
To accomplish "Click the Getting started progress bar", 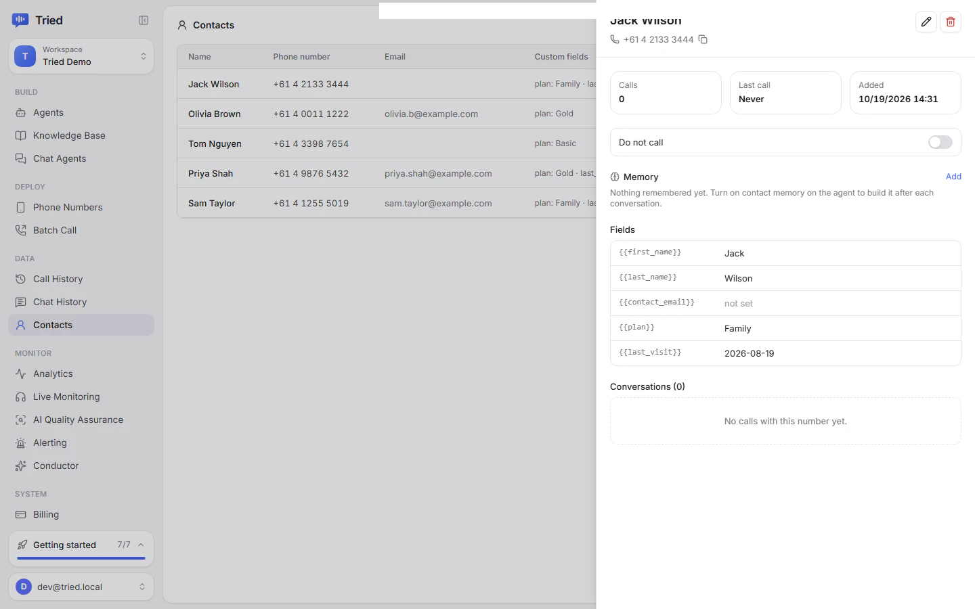I will pos(81,558).
